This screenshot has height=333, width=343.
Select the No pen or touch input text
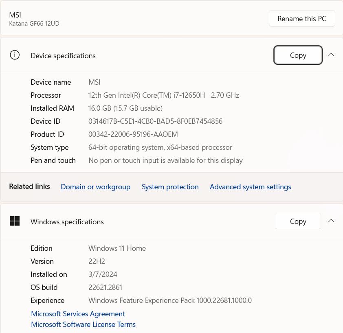click(x=166, y=160)
